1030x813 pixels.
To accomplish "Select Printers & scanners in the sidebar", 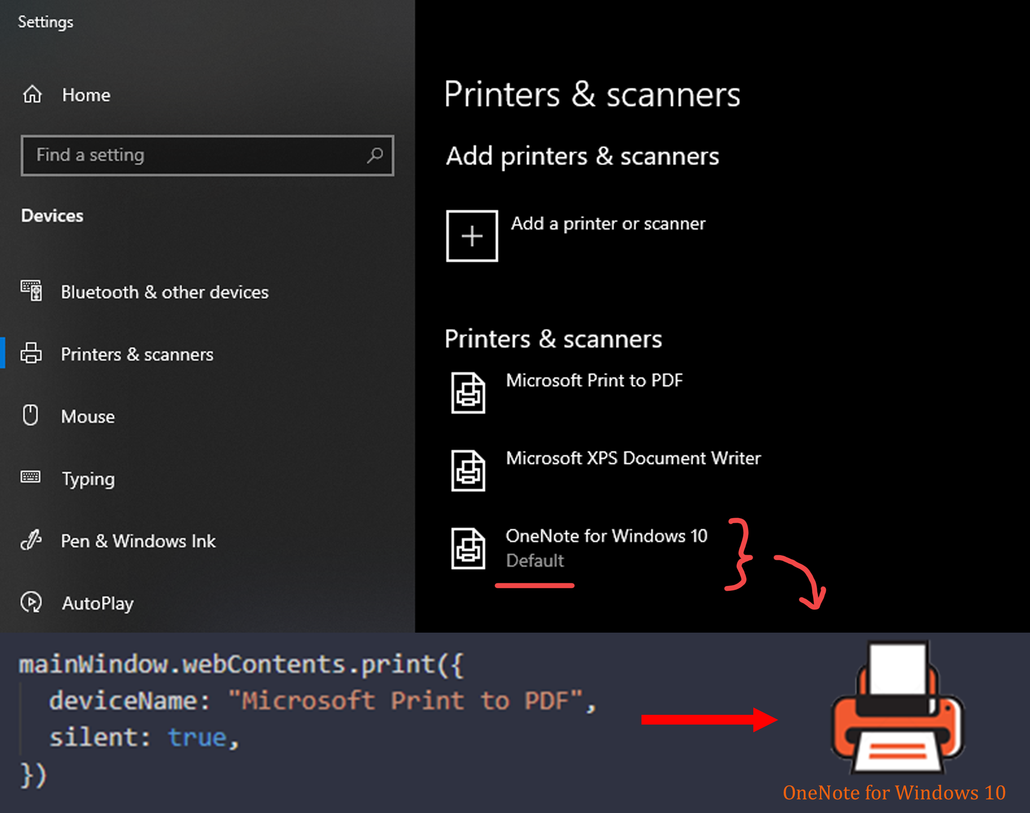I will coord(137,354).
